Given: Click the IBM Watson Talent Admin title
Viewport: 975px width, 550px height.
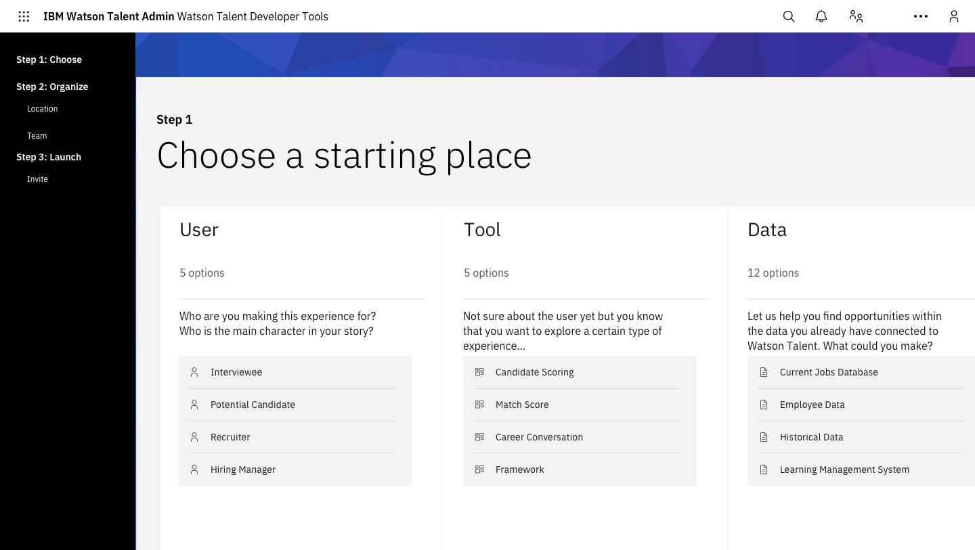Looking at the screenshot, I should [109, 16].
